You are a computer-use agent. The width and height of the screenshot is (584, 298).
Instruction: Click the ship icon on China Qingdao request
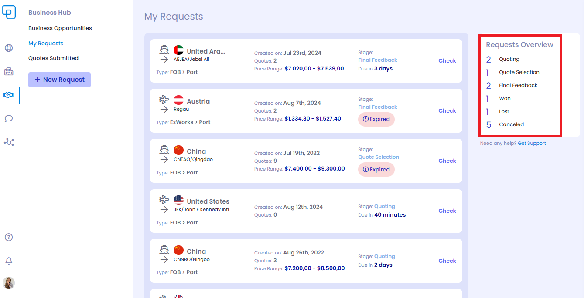pos(164,149)
